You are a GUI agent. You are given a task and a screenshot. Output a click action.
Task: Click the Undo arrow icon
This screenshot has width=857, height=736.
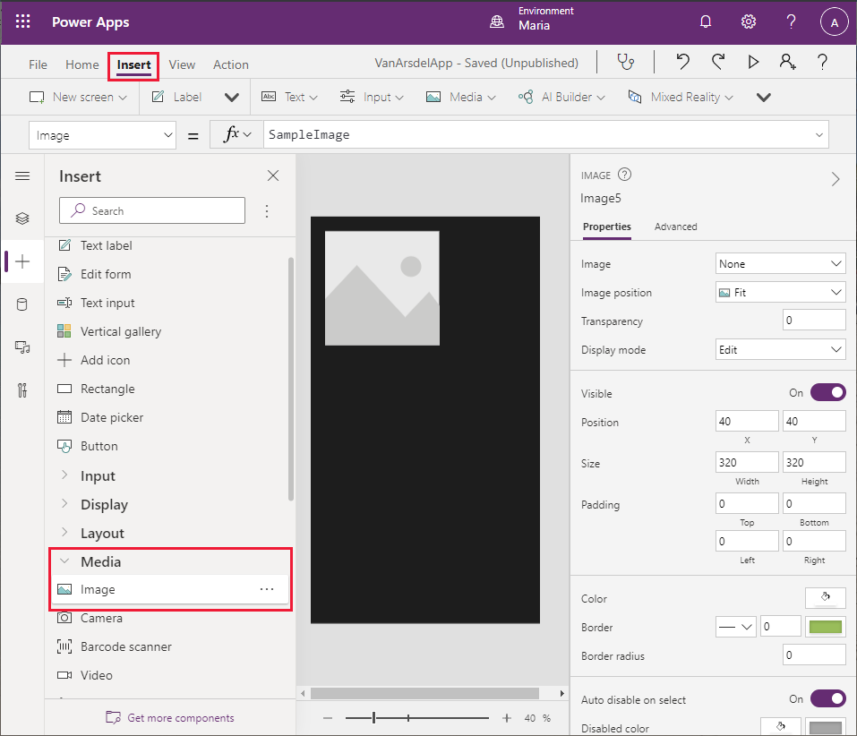point(683,63)
